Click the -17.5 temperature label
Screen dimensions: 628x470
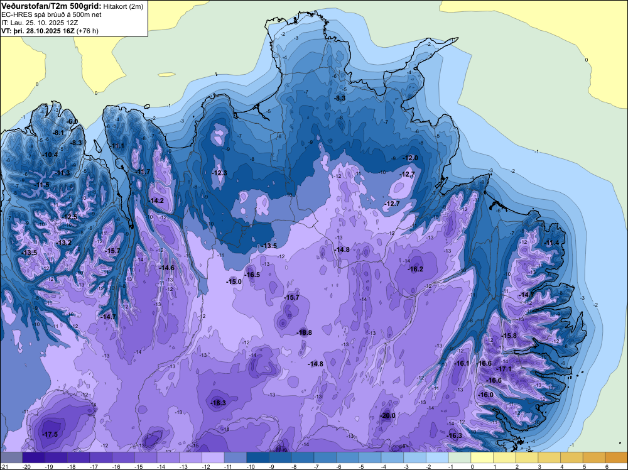(50, 434)
